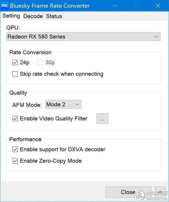Click the disabled maximize window icon
Screen dimensions: 169x202
(x=137, y=6)
